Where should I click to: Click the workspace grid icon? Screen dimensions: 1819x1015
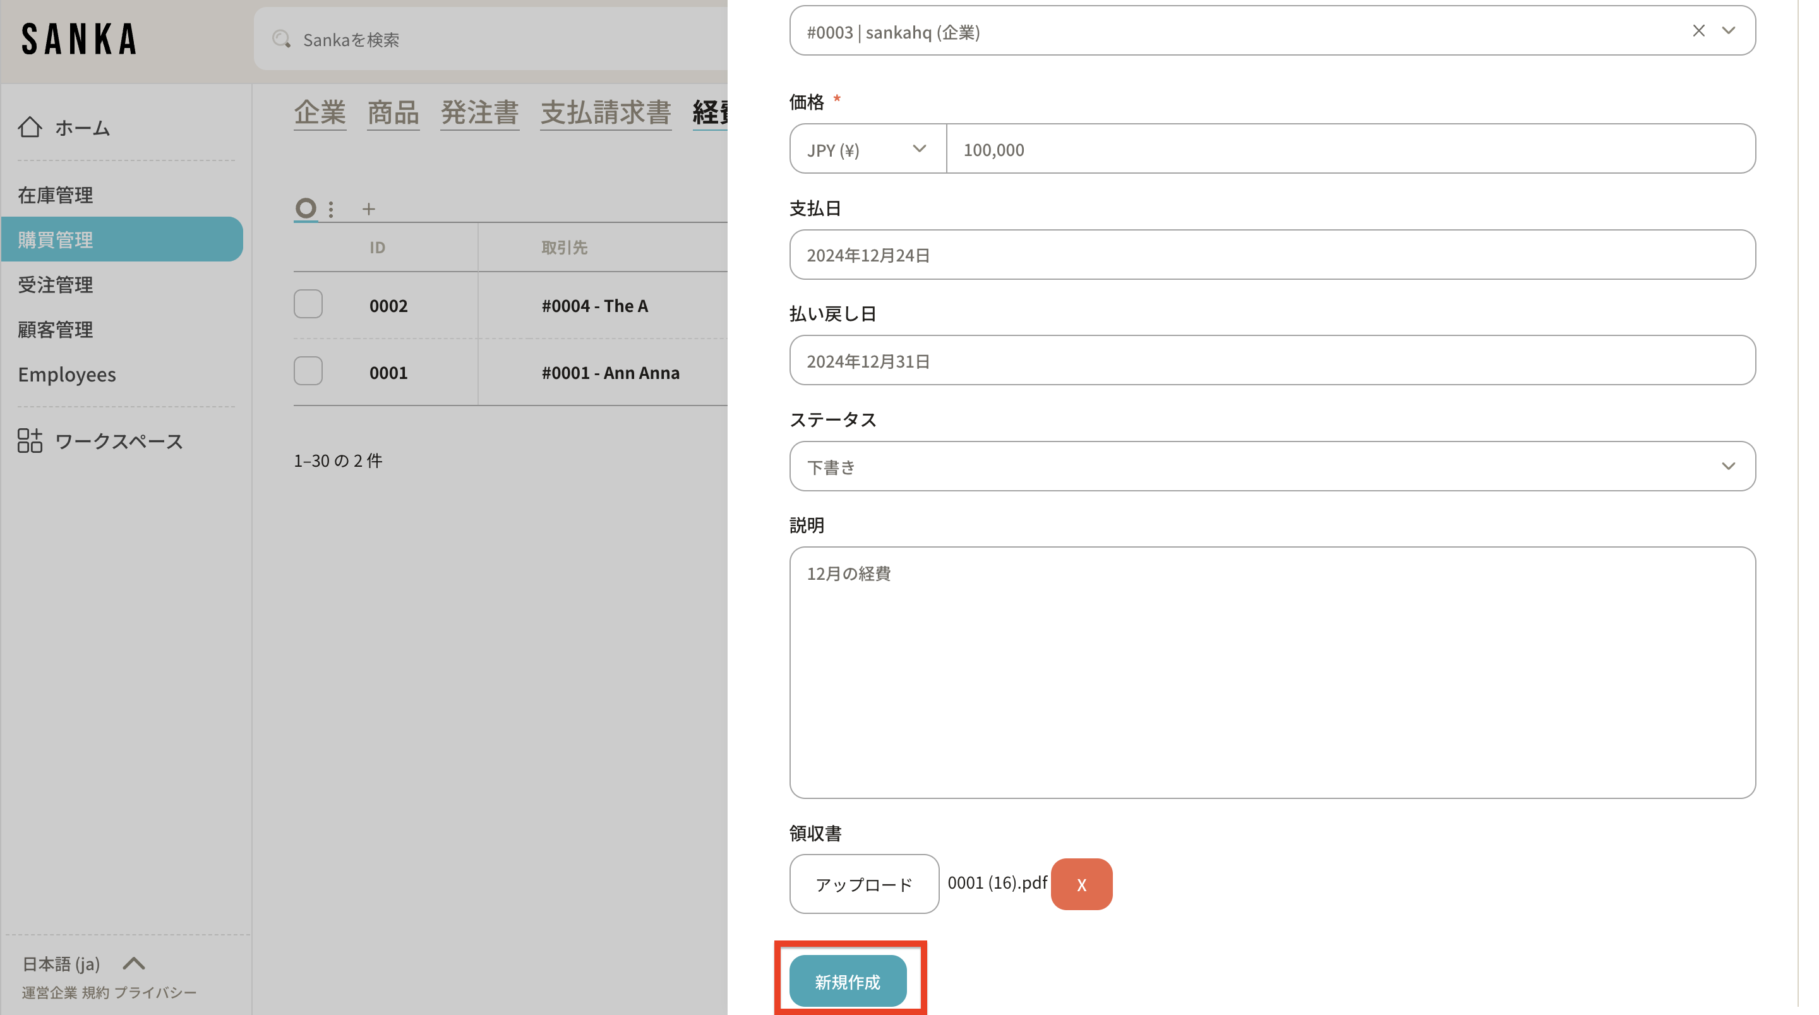30,441
